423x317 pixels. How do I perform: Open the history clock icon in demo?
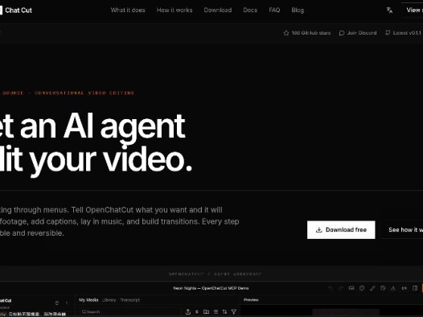pos(383,288)
